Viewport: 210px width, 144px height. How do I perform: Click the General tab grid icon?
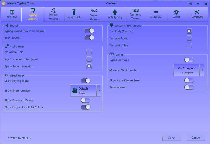point(12,12)
